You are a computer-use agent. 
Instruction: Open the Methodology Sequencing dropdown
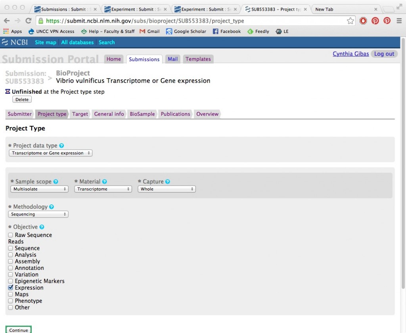coord(38,214)
